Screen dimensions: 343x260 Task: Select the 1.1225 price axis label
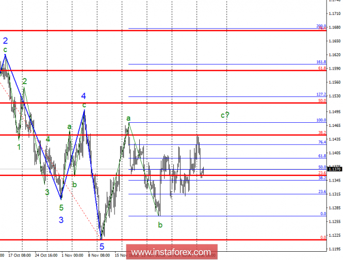[x=334, y=235]
